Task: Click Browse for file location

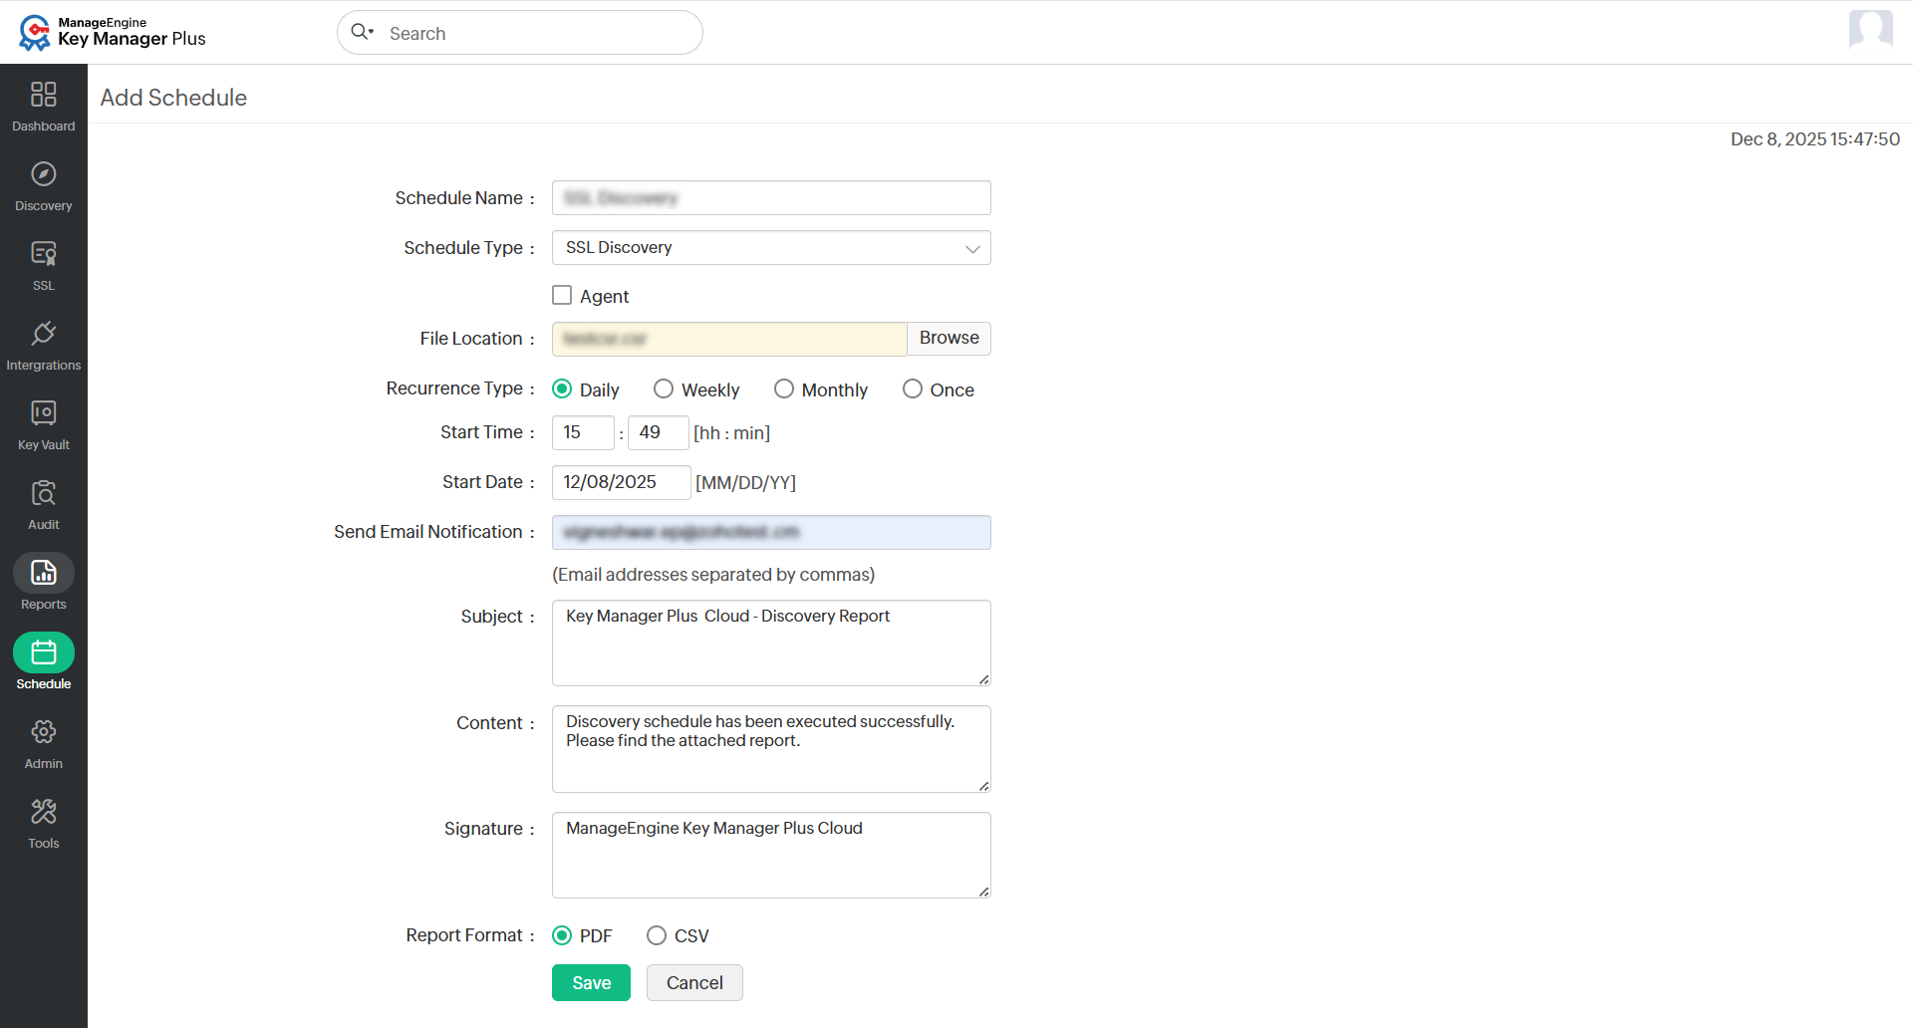Action: [x=950, y=339]
